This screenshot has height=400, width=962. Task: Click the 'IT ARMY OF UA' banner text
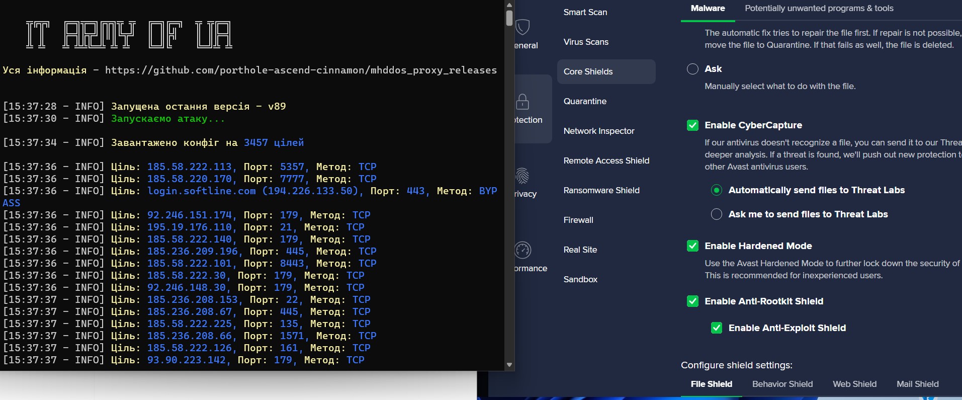(129, 35)
